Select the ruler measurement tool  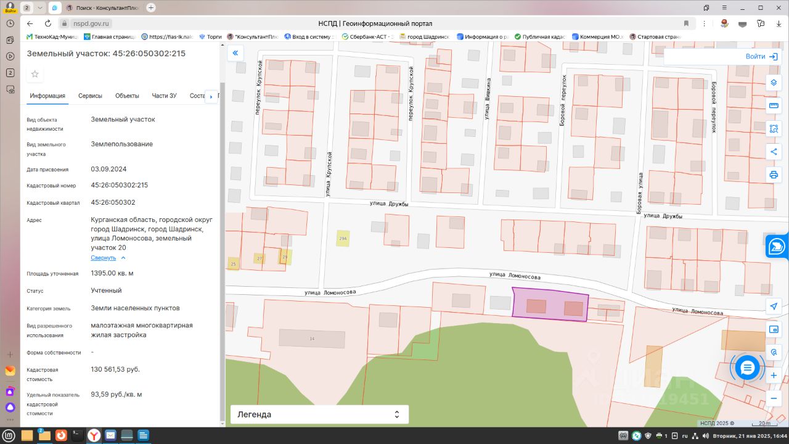coord(774,106)
